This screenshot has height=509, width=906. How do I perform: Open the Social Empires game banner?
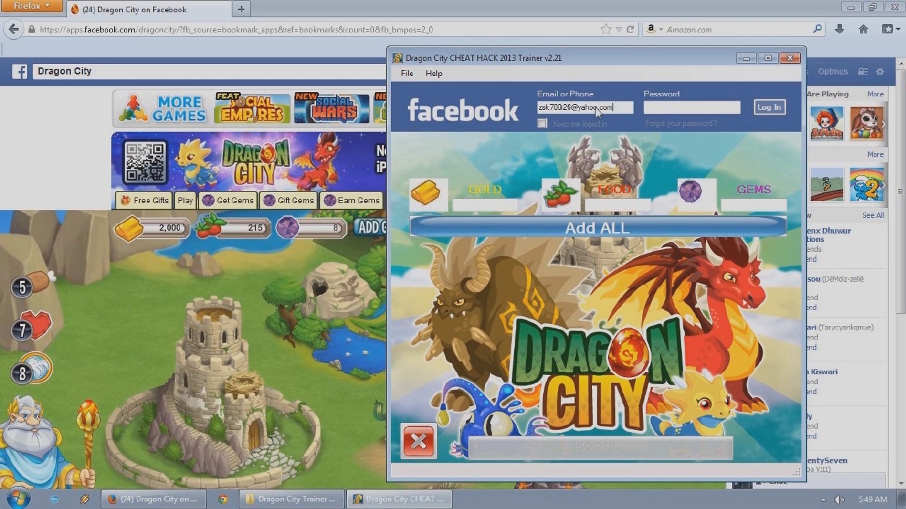click(252, 108)
